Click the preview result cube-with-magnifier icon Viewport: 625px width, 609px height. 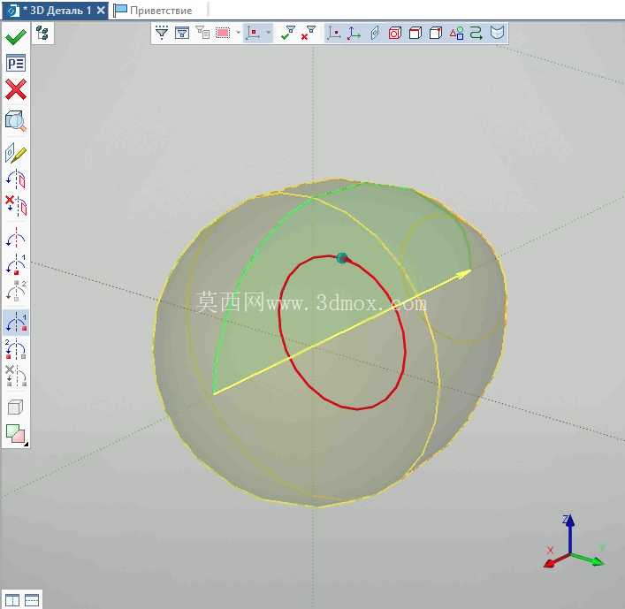[16, 121]
